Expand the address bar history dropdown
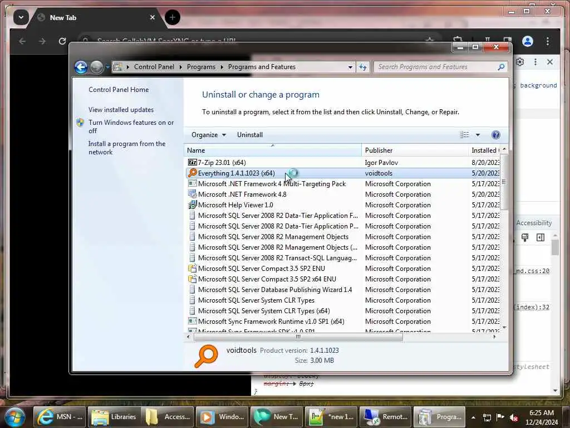This screenshot has height=428, width=570. coord(350,67)
